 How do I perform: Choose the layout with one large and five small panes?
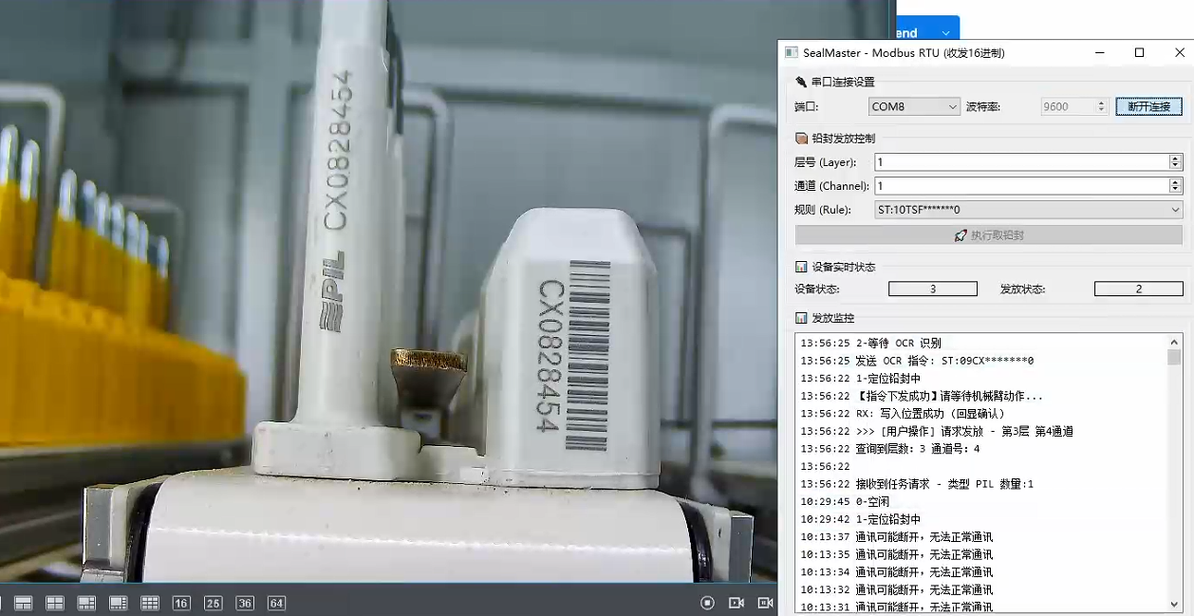click(x=86, y=603)
